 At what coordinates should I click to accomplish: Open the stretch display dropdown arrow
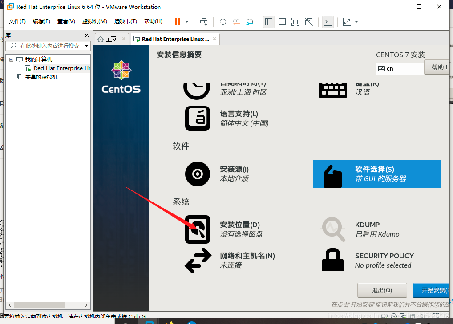[x=356, y=22]
